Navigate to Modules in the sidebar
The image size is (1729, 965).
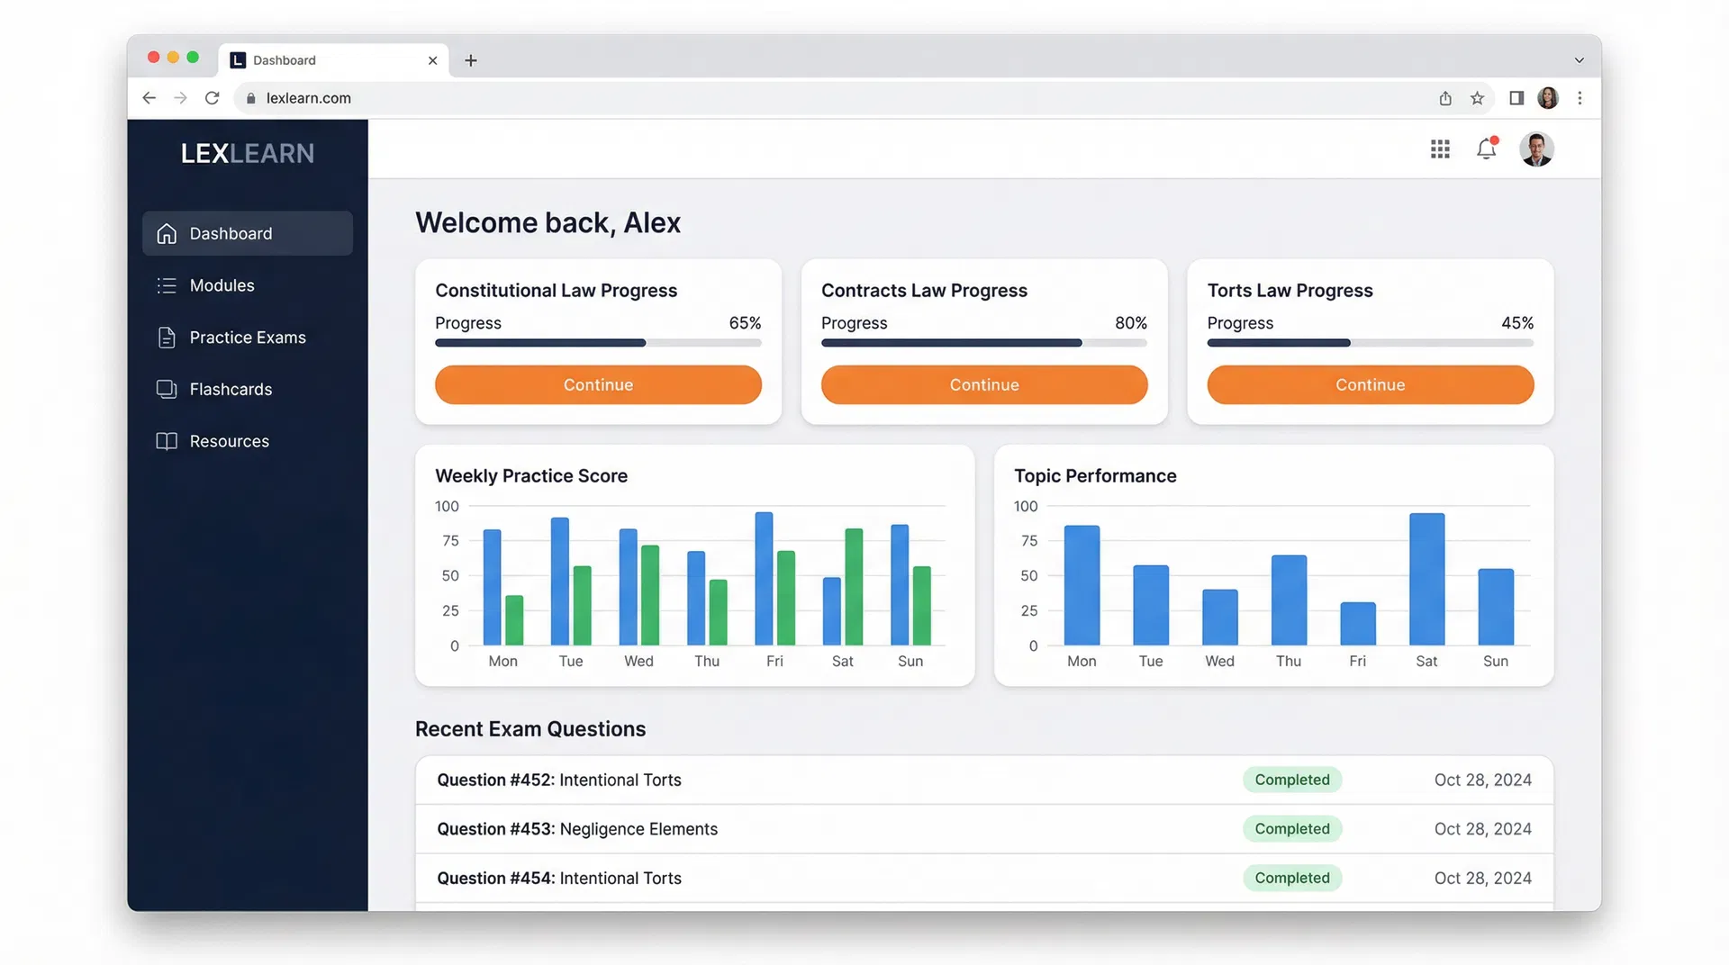pos(221,284)
